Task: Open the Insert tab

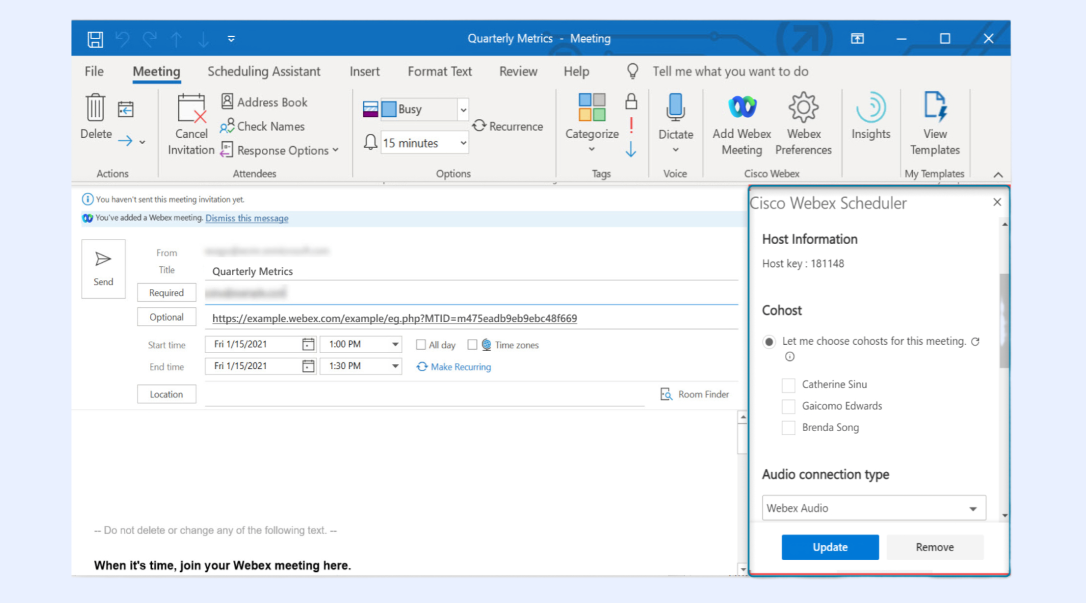Action: [365, 71]
